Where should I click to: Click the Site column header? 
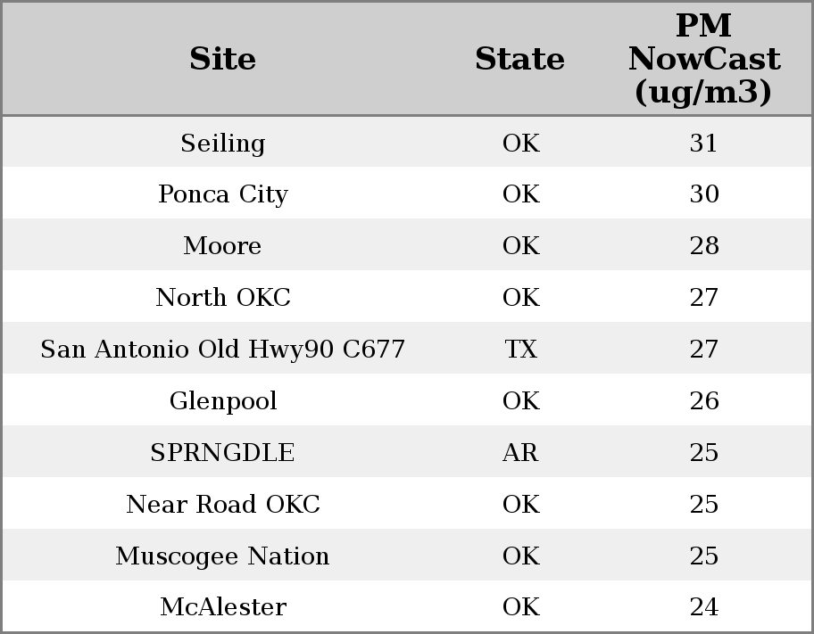[x=222, y=59]
